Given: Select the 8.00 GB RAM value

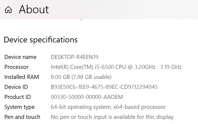Looking at the screenshot, I should click(x=60, y=77).
